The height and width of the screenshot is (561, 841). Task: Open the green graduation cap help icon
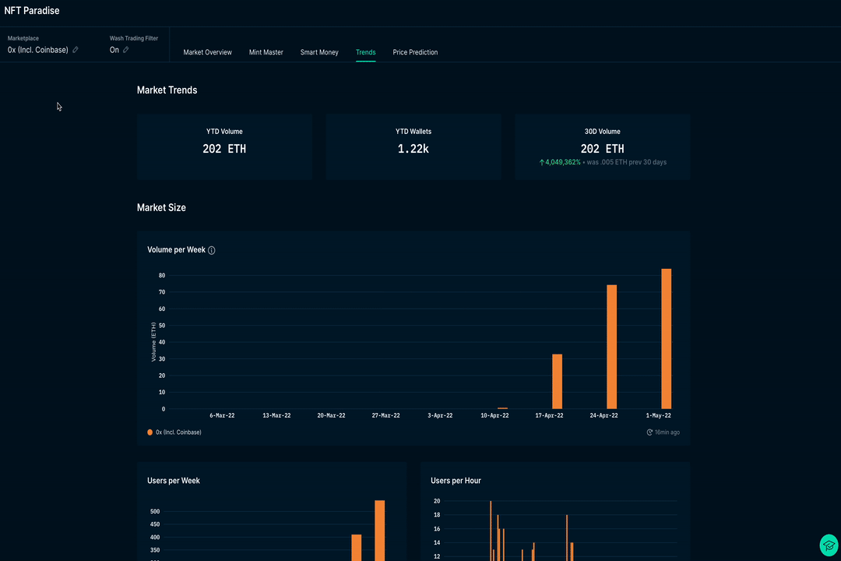(829, 545)
